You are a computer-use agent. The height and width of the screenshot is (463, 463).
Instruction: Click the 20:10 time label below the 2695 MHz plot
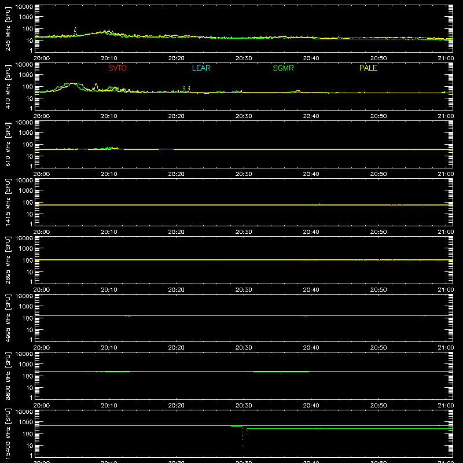coord(109,290)
